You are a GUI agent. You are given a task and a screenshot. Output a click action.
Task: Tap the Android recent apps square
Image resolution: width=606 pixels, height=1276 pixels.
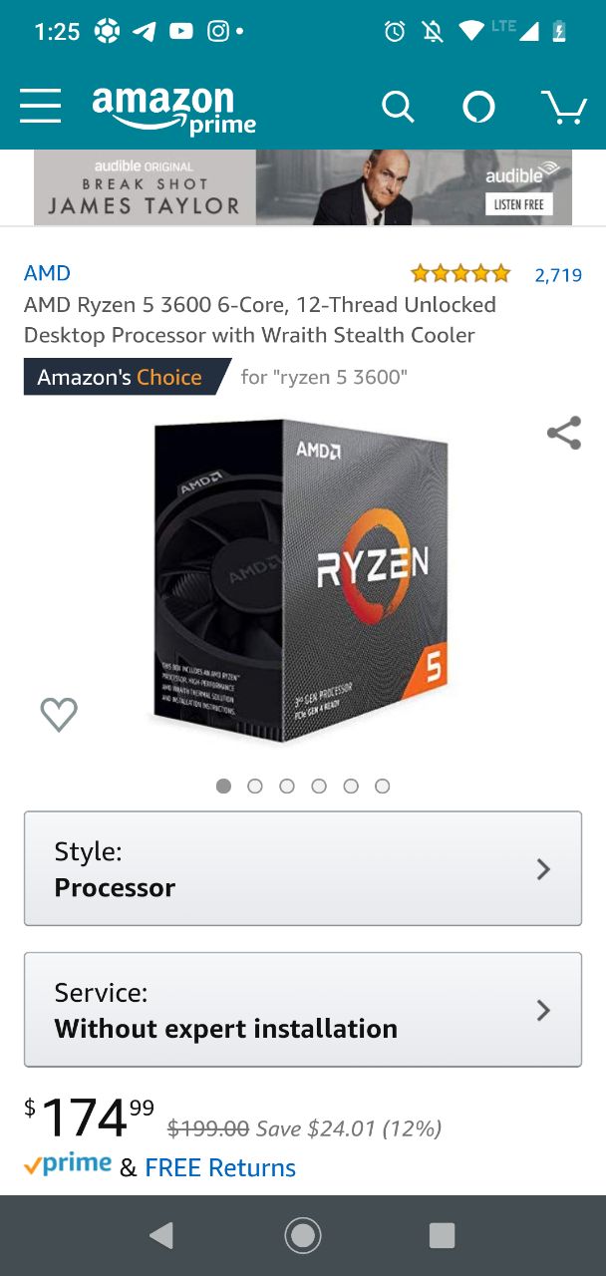tap(443, 1236)
